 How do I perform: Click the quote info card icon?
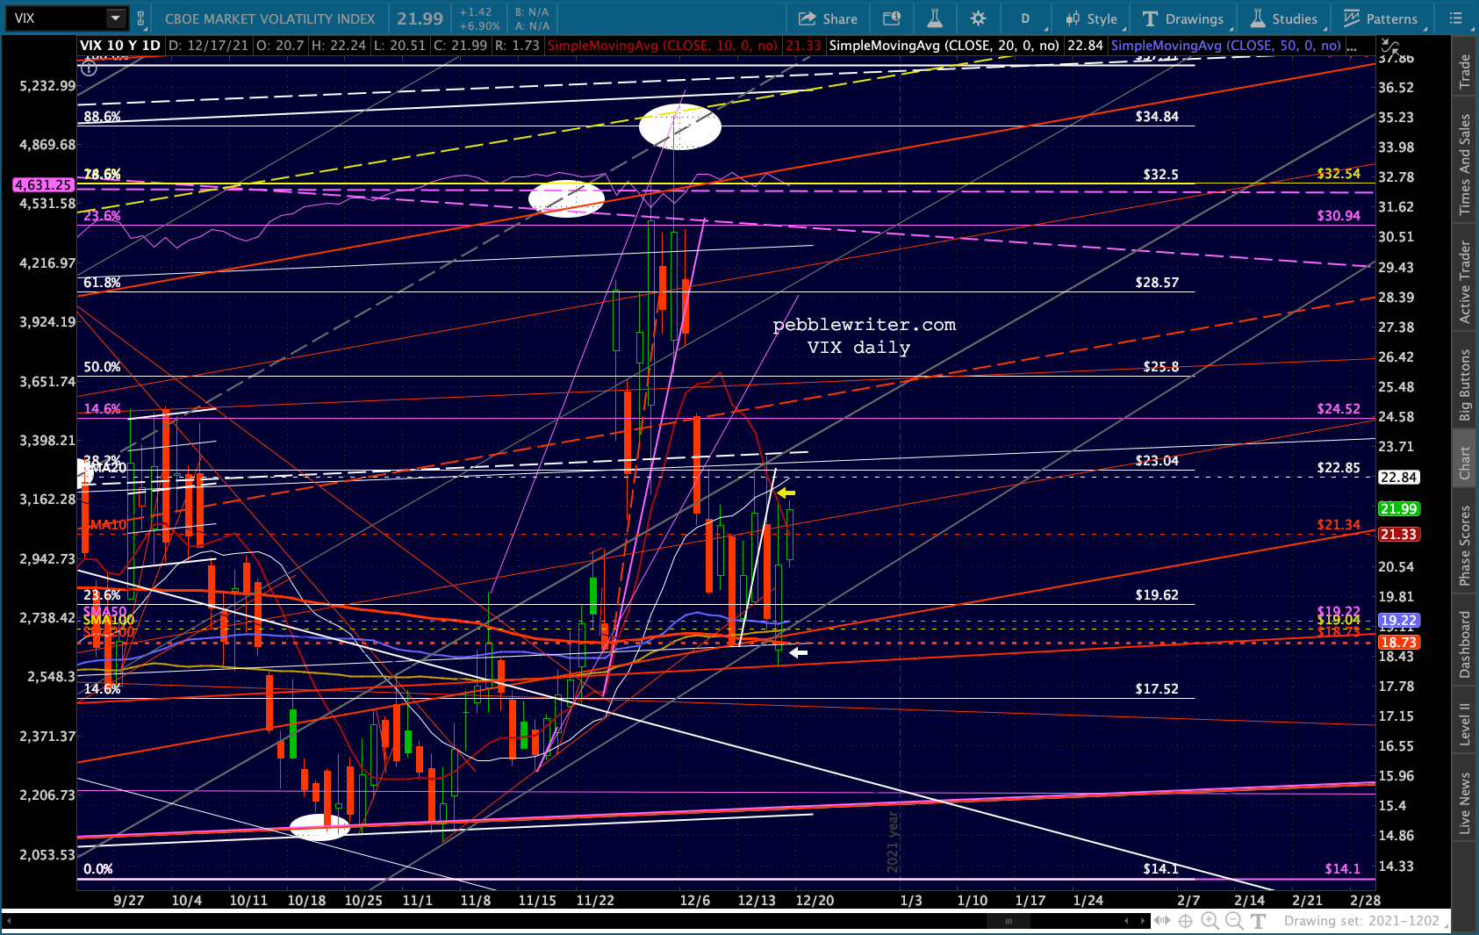coord(892,18)
